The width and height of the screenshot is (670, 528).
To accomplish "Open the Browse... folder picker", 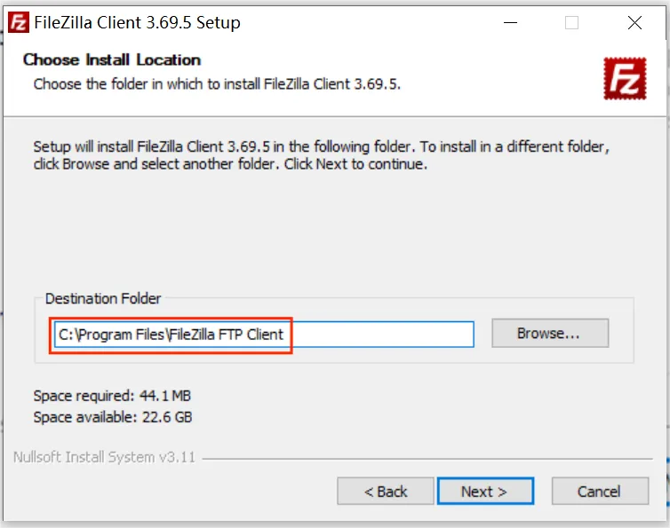I will (x=549, y=334).
